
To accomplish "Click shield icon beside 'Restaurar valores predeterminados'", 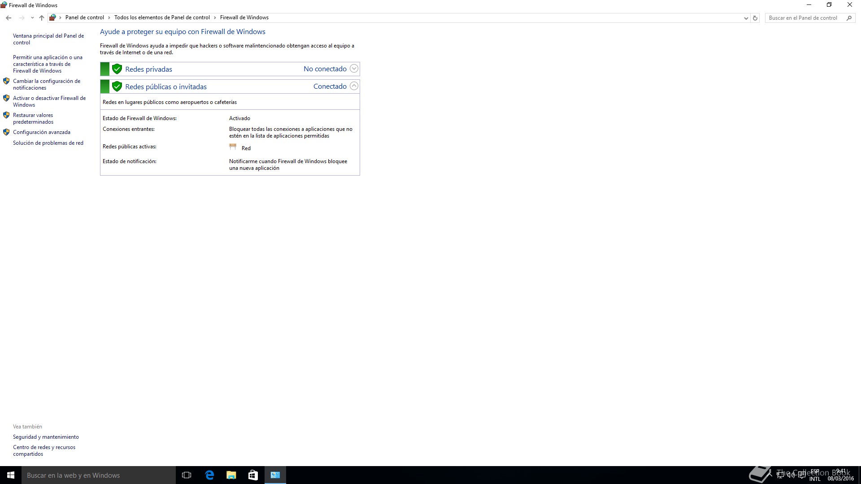I will click(x=6, y=115).
